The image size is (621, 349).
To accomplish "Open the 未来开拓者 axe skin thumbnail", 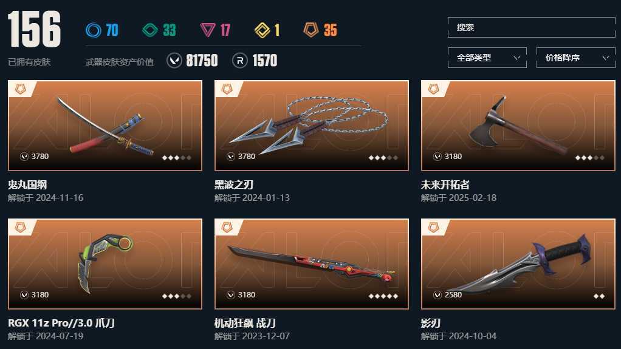I will (518, 126).
